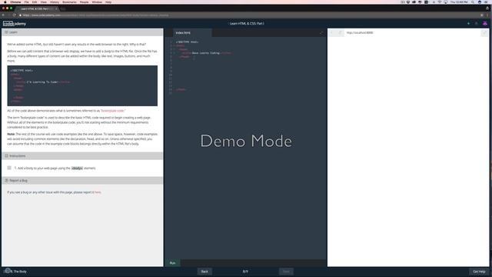The image size is (492, 277).
Task: Expand the preview browser to fullscreen icon
Action: (484, 32)
